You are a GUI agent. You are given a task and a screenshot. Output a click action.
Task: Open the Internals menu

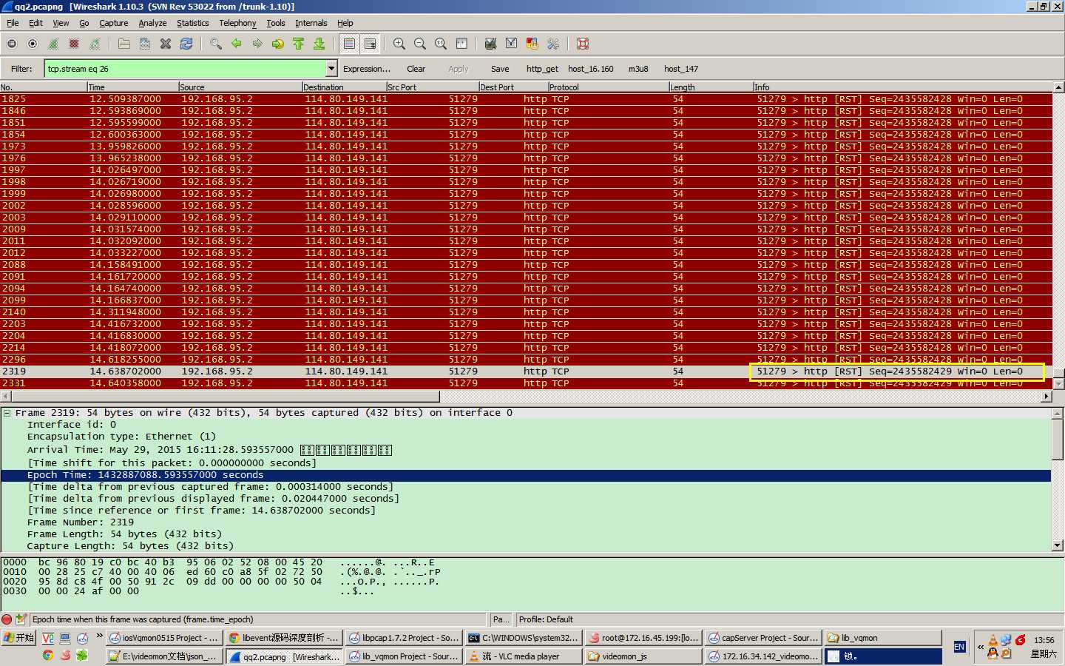311,23
